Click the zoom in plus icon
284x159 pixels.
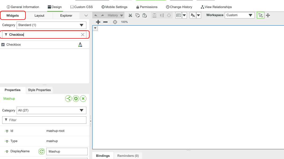(98, 22)
